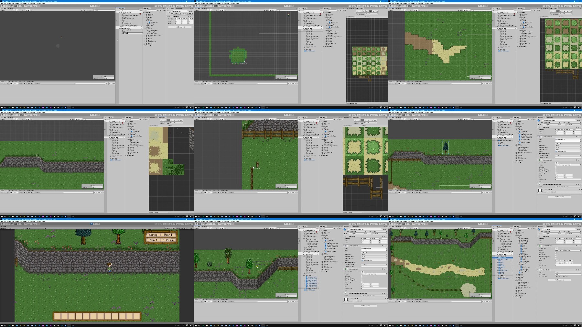Toggle Local handle rotation in empty-scene window
This screenshot has height=327, width=582.
(x=34, y=6)
